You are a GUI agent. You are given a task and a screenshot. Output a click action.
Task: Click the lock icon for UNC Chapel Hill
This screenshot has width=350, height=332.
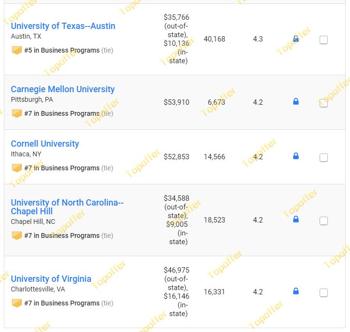point(296,219)
